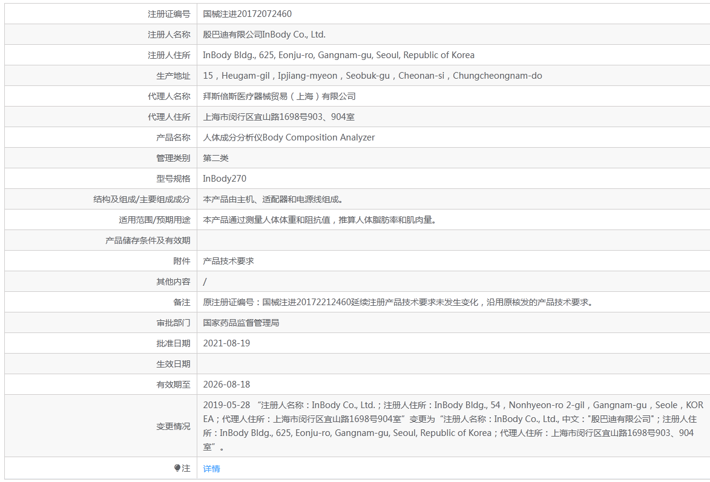710x482 pixels.
Task: Click the empty 生效日期 value cell
Action: point(453,364)
